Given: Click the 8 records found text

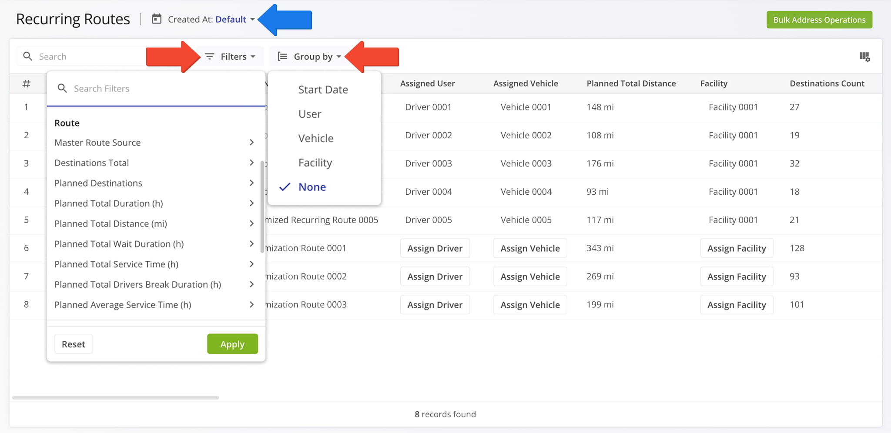Looking at the screenshot, I should pos(445,414).
